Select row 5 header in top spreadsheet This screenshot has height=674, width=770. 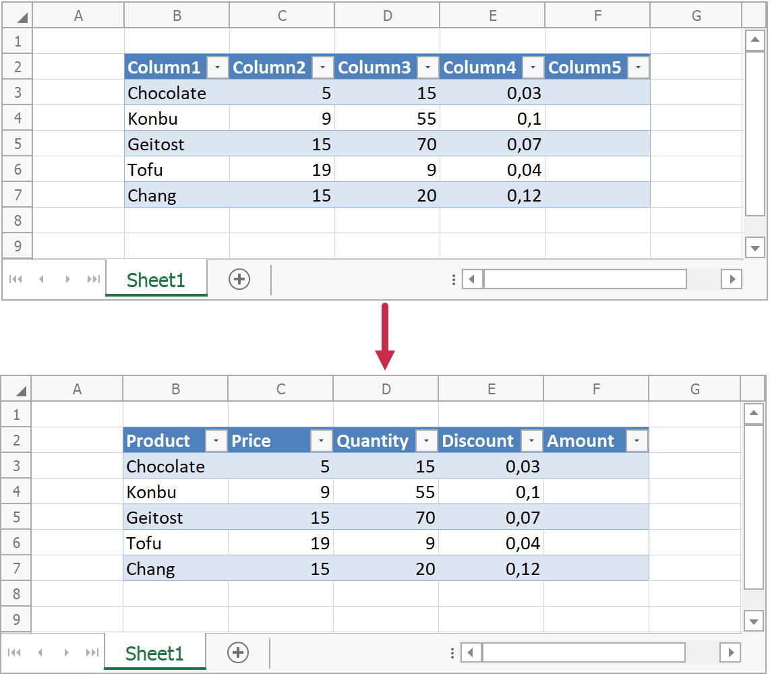pyautogui.click(x=18, y=144)
